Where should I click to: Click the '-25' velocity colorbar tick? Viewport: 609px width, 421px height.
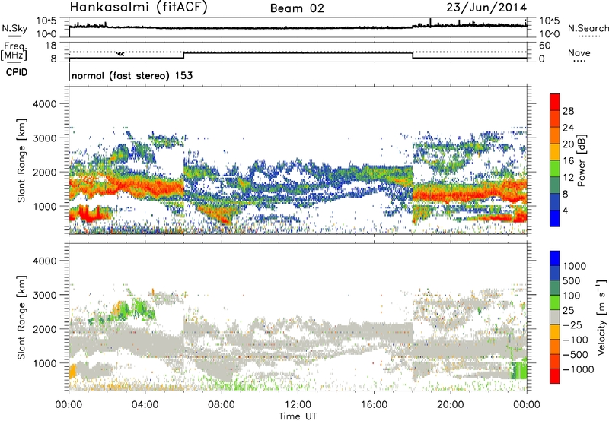point(572,324)
